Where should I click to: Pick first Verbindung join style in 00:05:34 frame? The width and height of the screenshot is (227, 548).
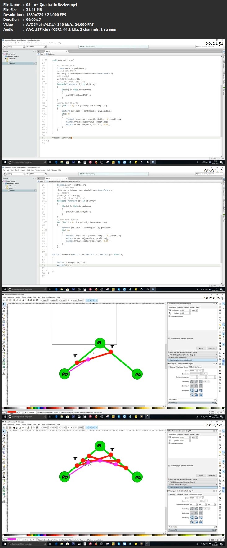coord(192,381)
